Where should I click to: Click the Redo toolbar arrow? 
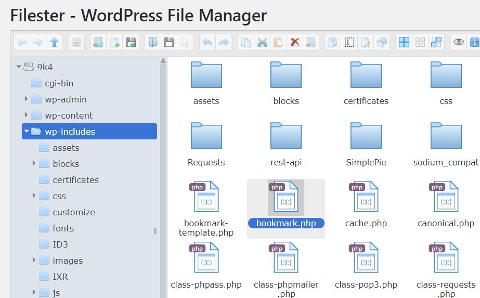(x=224, y=42)
